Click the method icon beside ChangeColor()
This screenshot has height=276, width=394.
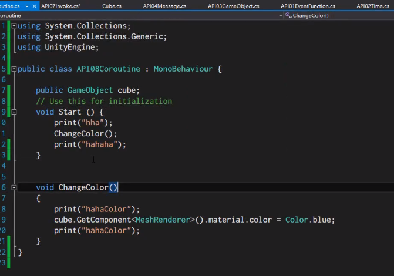click(288, 16)
